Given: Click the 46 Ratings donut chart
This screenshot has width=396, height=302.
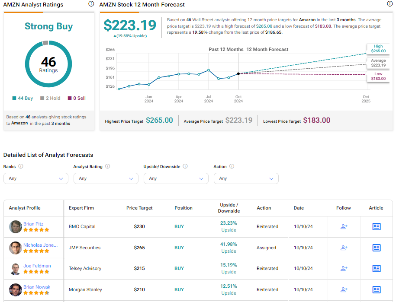Looking at the screenshot, I should click(48, 64).
